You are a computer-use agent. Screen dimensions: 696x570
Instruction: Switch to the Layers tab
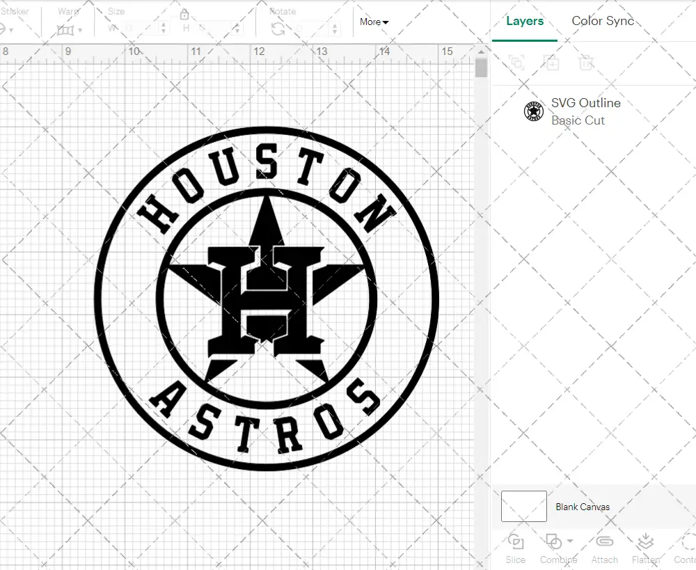(525, 21)
